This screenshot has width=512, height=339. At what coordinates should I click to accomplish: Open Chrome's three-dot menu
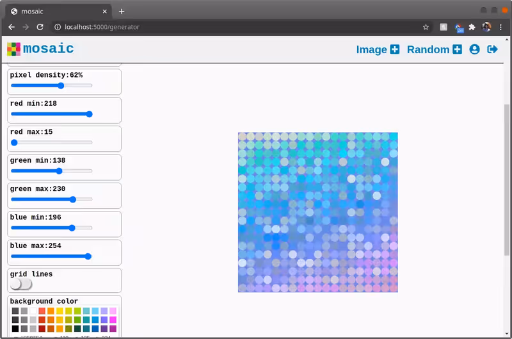501,27
